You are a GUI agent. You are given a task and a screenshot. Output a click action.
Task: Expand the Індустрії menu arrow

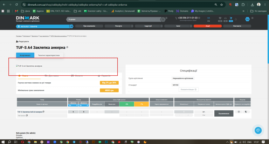[x=161, y=26]
